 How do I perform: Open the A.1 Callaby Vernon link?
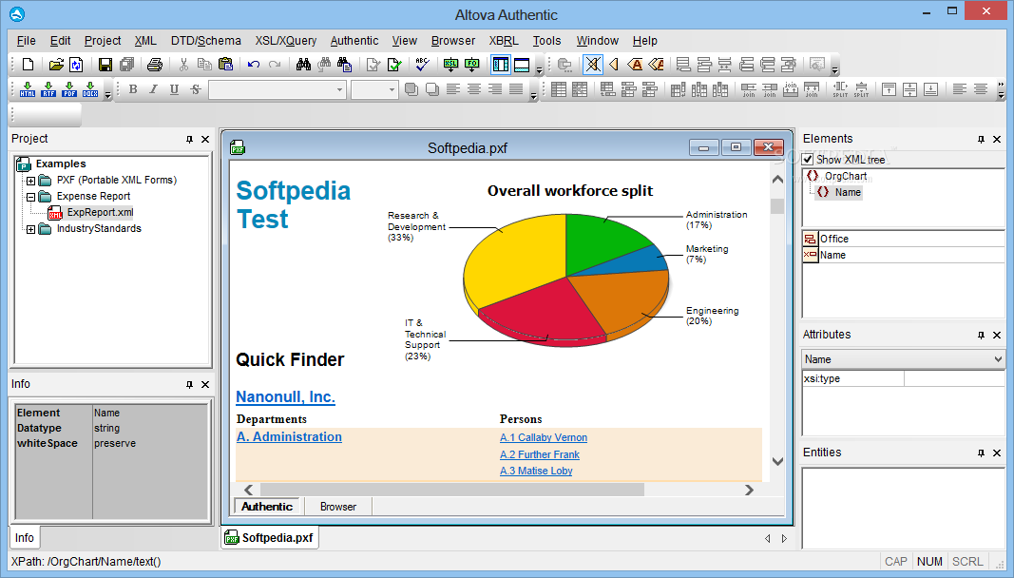tap(544, 438)
